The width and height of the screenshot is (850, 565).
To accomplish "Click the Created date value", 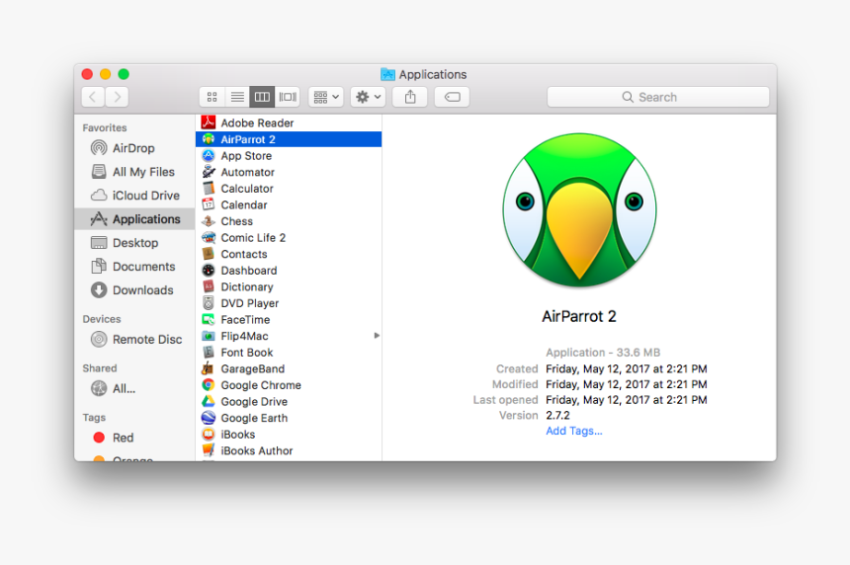I will (x=626, y=368).
